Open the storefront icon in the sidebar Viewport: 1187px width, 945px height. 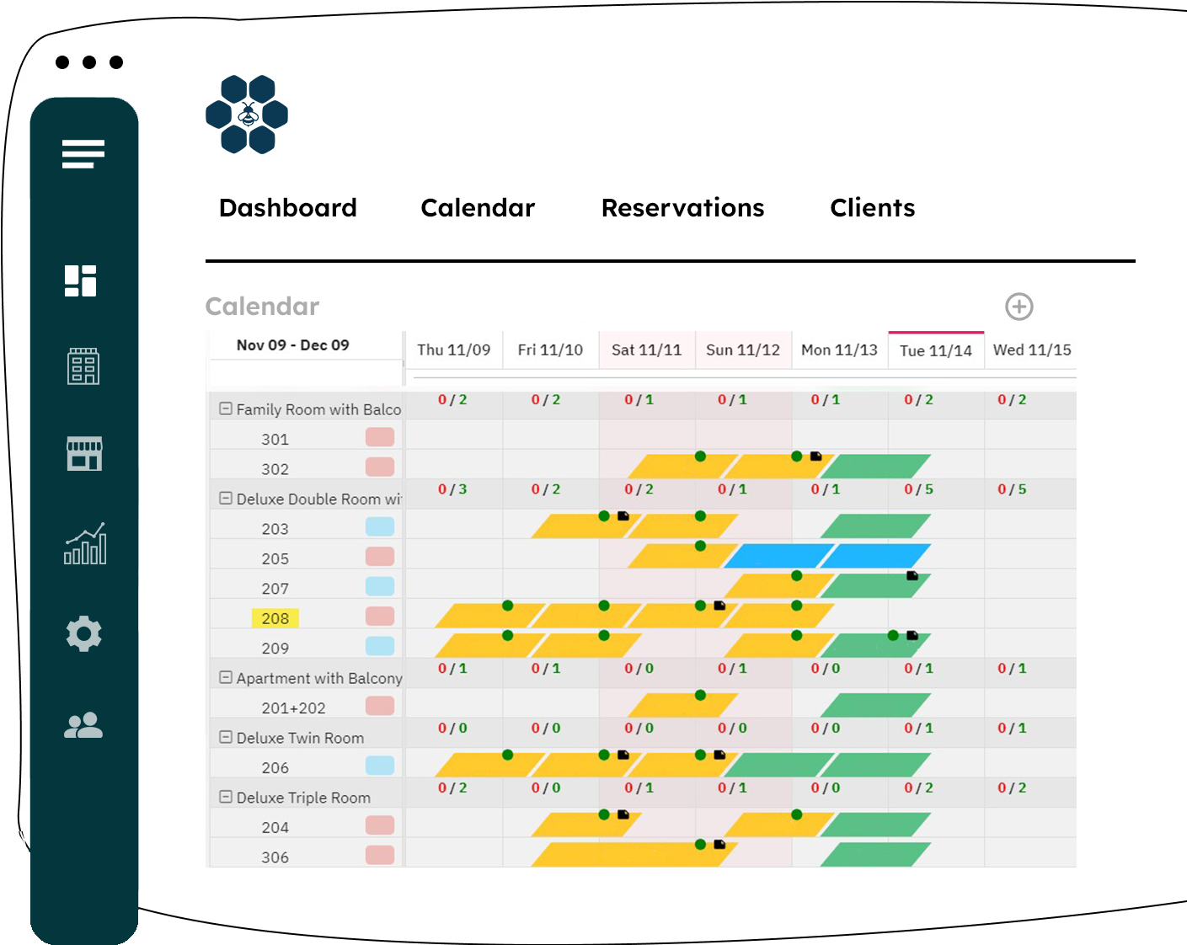coord(83,455)
